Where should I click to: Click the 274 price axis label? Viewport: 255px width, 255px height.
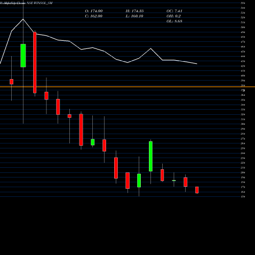[x=243, y=139]
